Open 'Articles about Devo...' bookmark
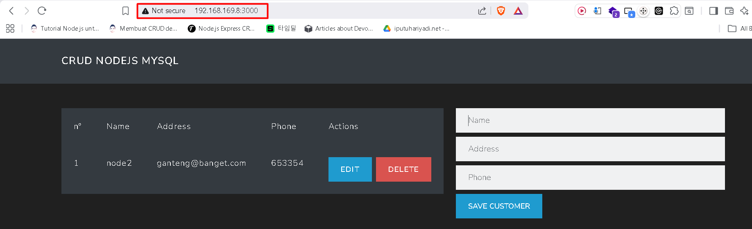The height and width of the screenshot is (229, 752). click(339, 29)
